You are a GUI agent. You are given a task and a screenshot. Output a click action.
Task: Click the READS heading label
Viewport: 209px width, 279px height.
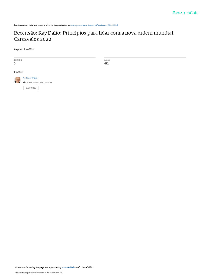(x=107, y=60)
